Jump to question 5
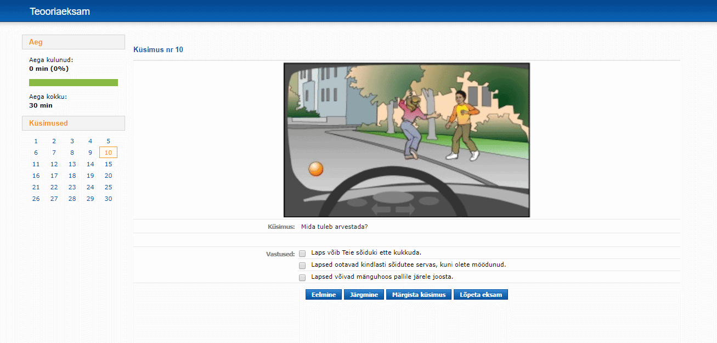The height and width of the screenshot is (343, 717). click(x=108, y=141)
